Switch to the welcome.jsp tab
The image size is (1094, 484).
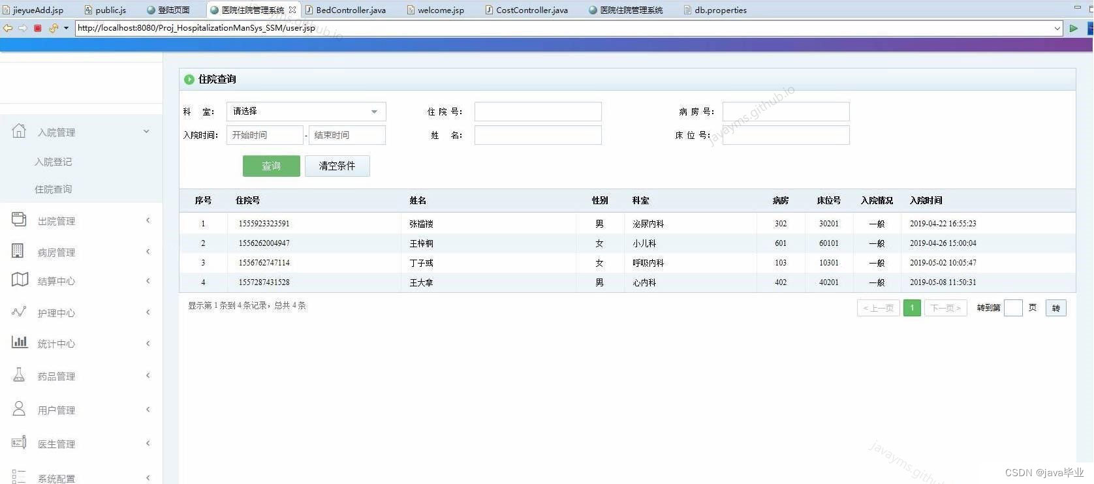pos(435,10)
